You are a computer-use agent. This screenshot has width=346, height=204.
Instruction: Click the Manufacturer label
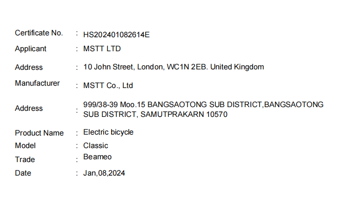[37, 83]
